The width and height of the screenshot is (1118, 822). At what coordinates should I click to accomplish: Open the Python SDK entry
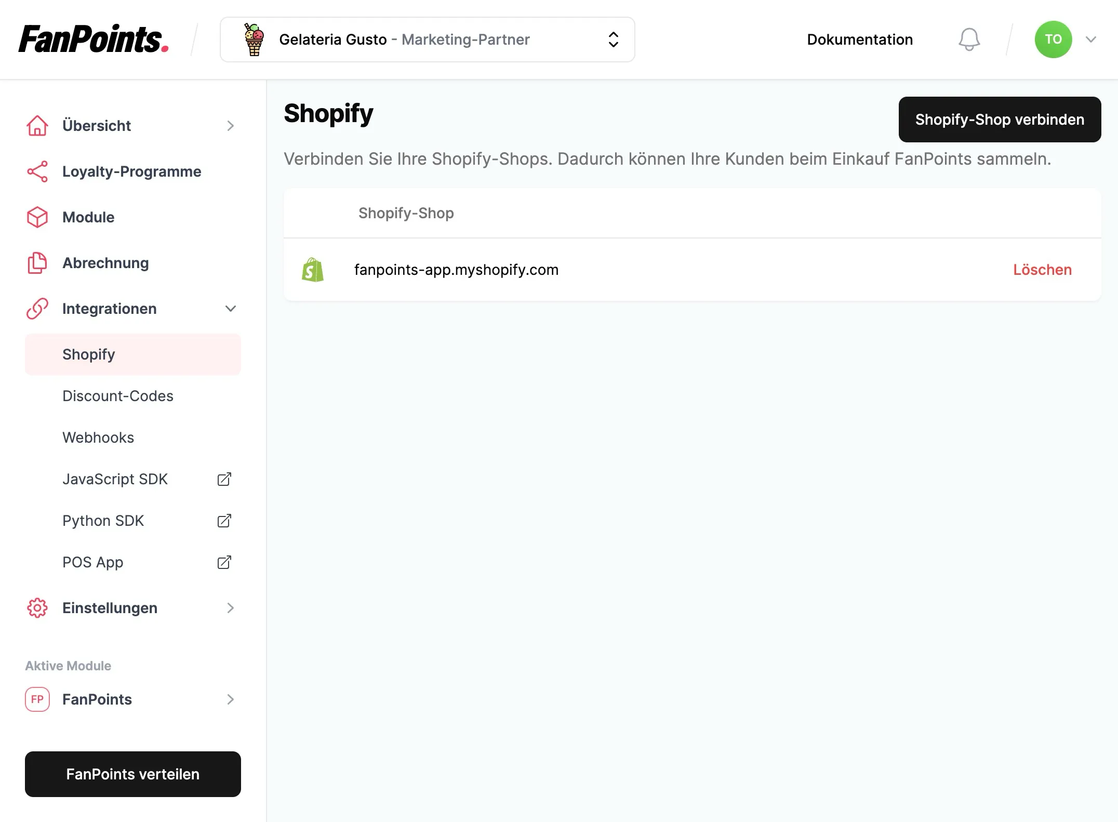click(133, 521)
